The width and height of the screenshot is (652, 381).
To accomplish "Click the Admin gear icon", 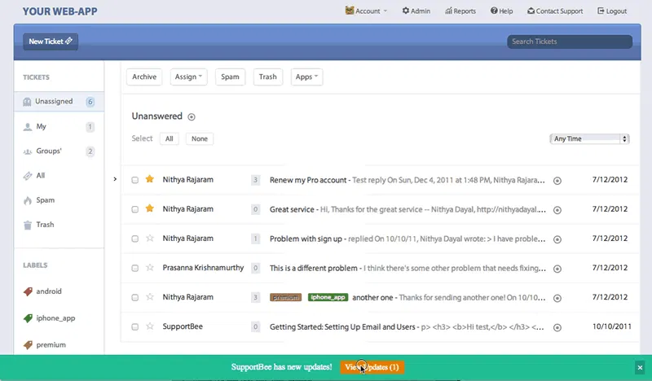I will [406, 11].
